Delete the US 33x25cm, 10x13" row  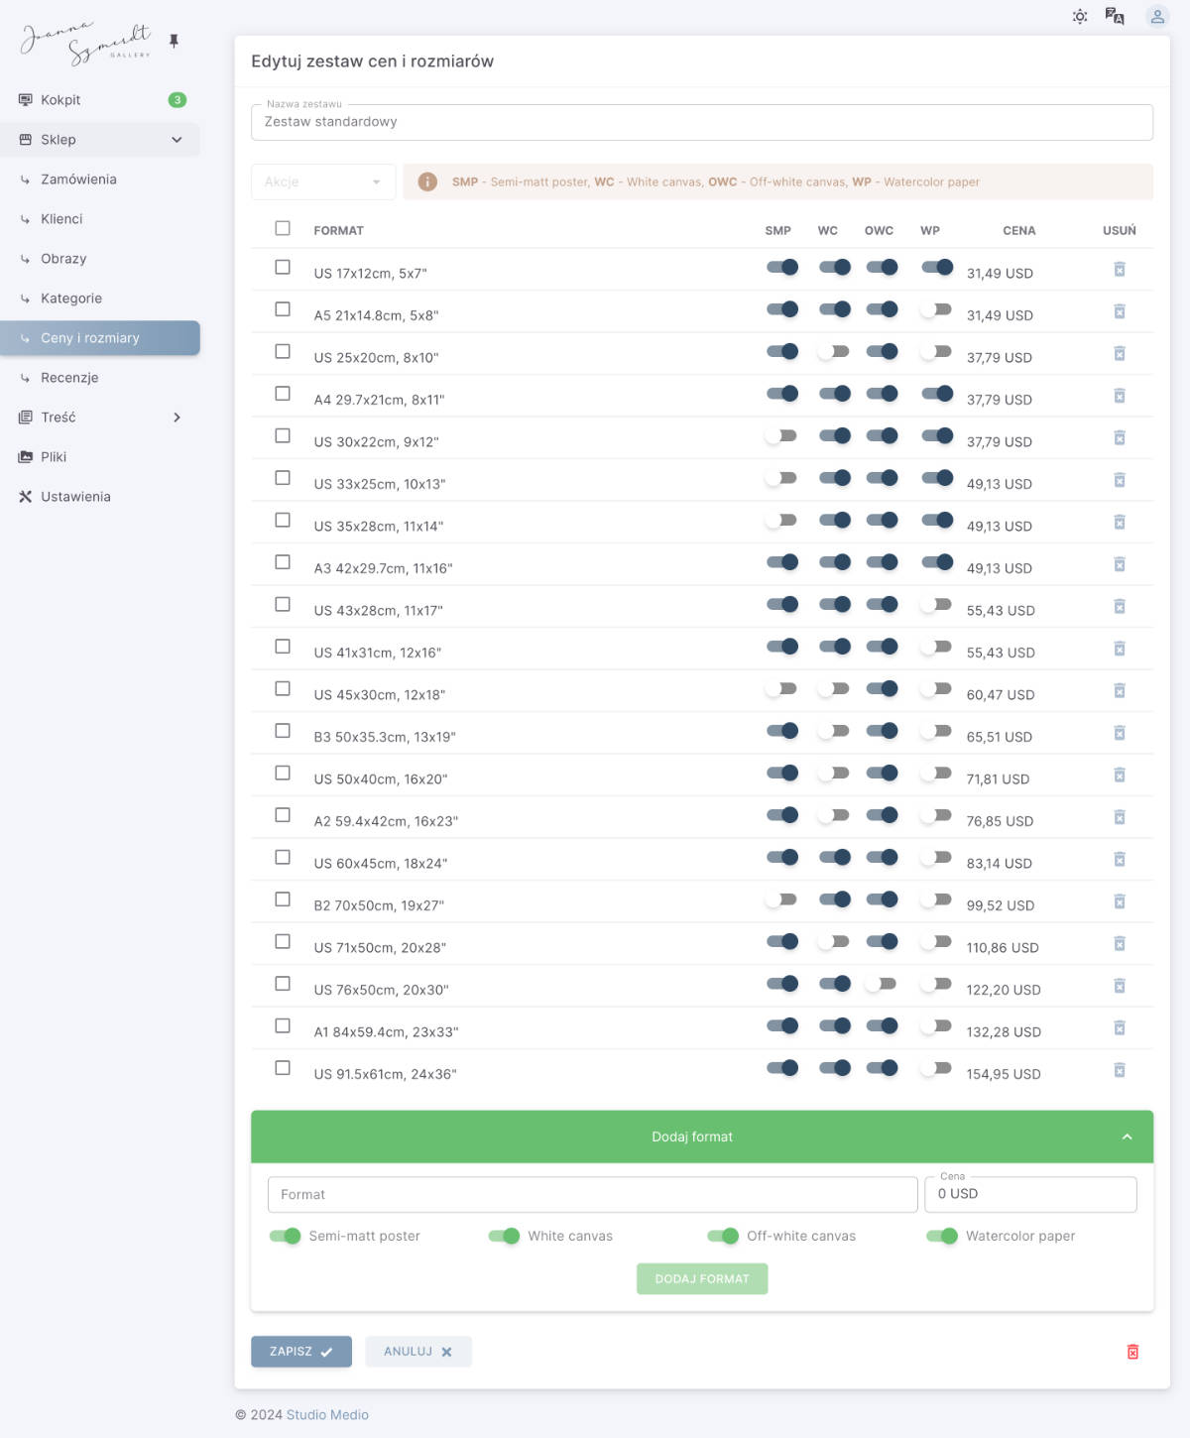point(1120,480)
